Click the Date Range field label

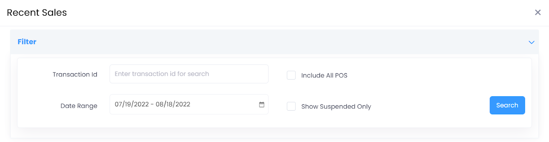pyautogui.click(x=79, y=106)
